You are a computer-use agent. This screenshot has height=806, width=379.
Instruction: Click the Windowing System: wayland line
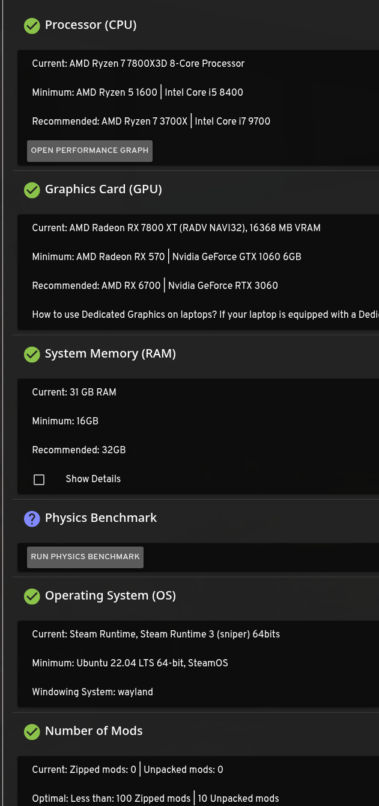92,692
